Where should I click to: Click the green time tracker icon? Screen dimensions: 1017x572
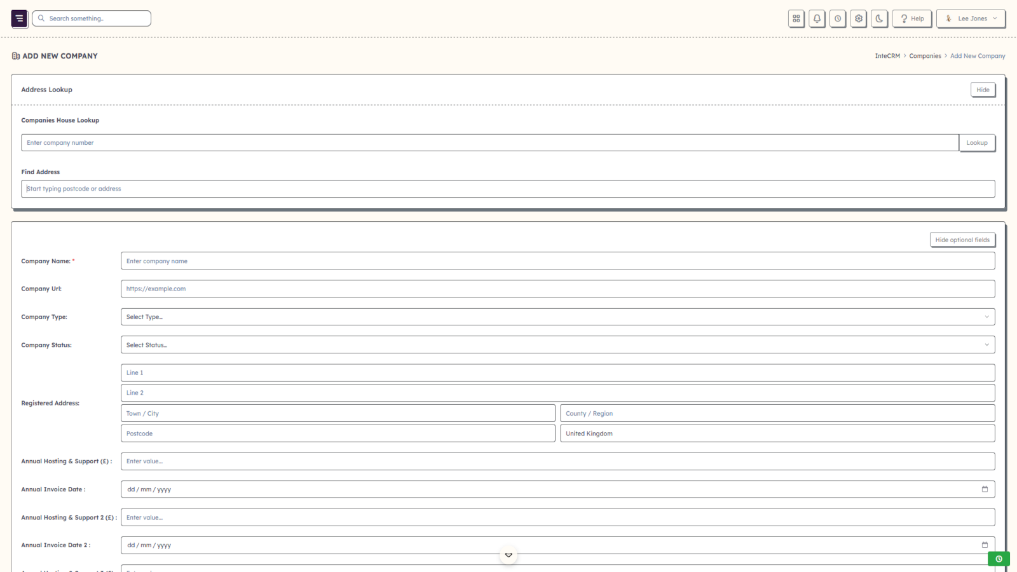[x=999, y=559]
